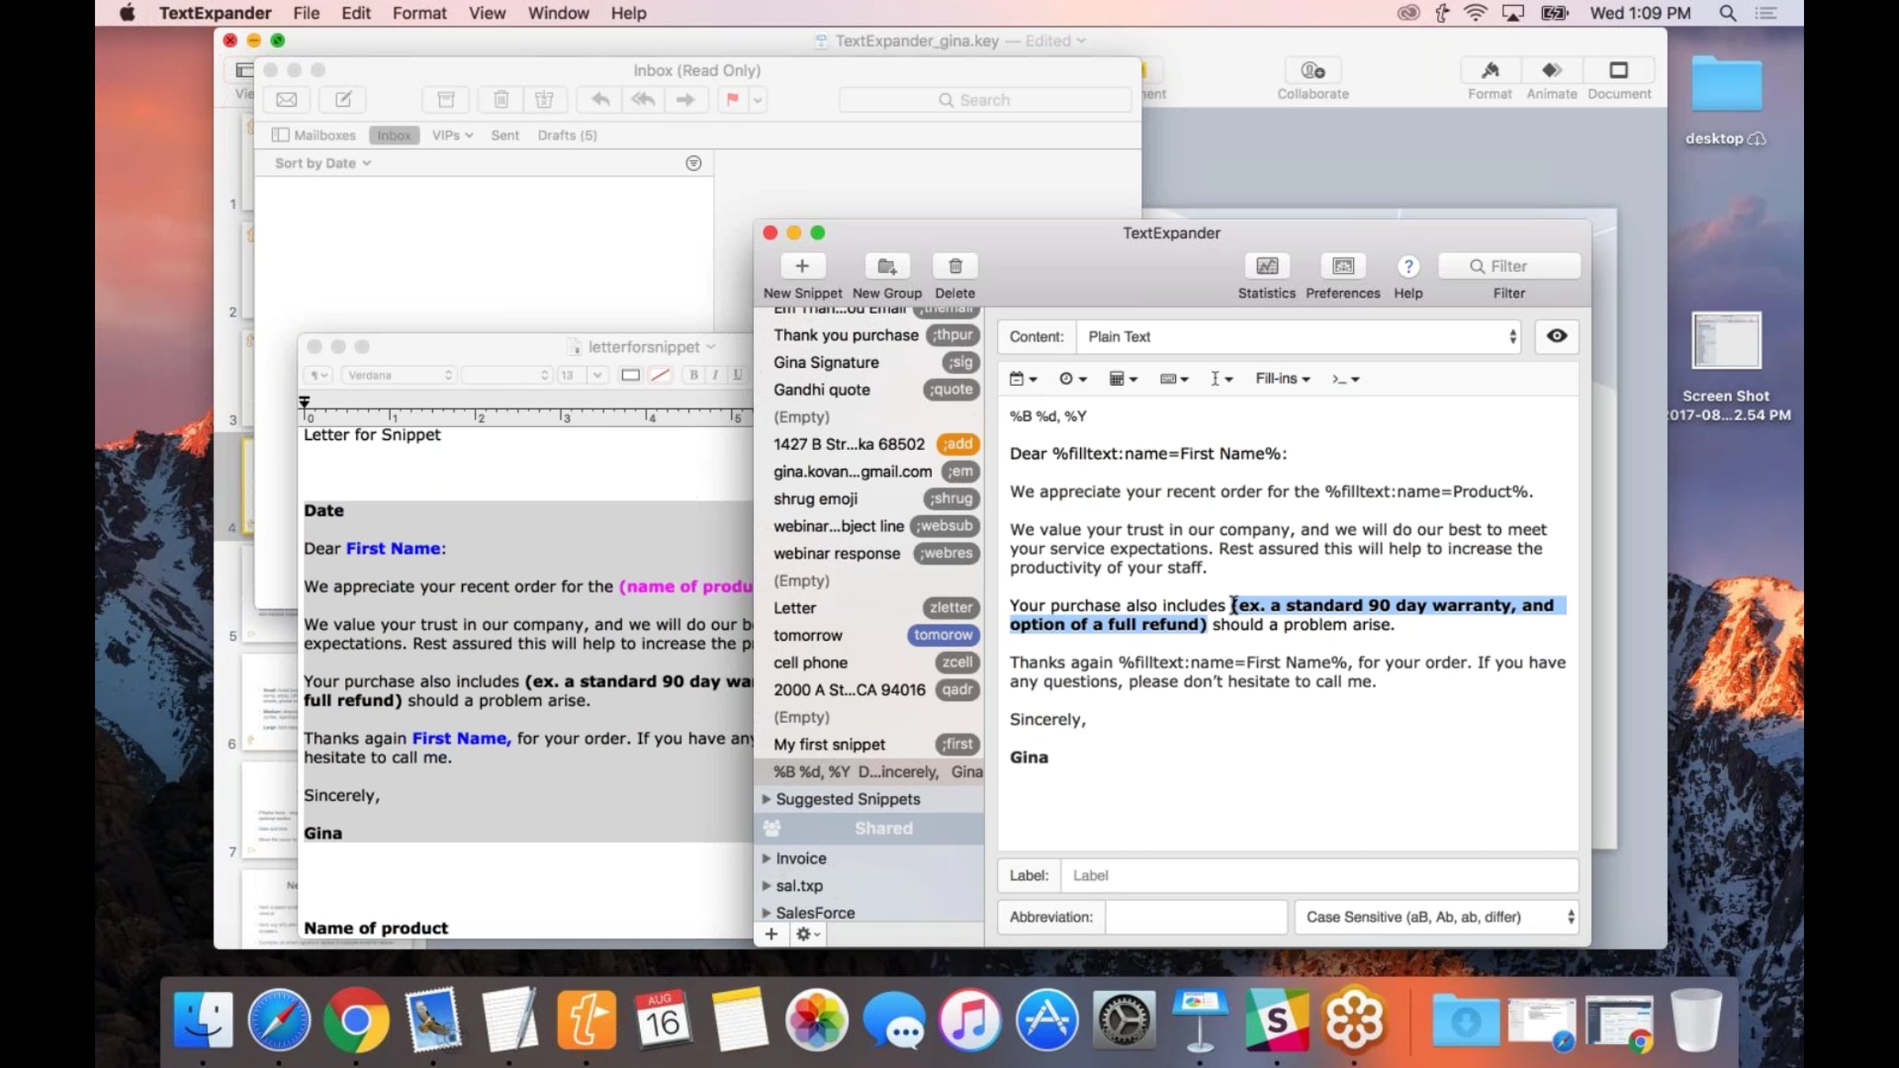Switch to the Sent mailbox in Mail
The image size is (1899, 1068).
point(505,135)
